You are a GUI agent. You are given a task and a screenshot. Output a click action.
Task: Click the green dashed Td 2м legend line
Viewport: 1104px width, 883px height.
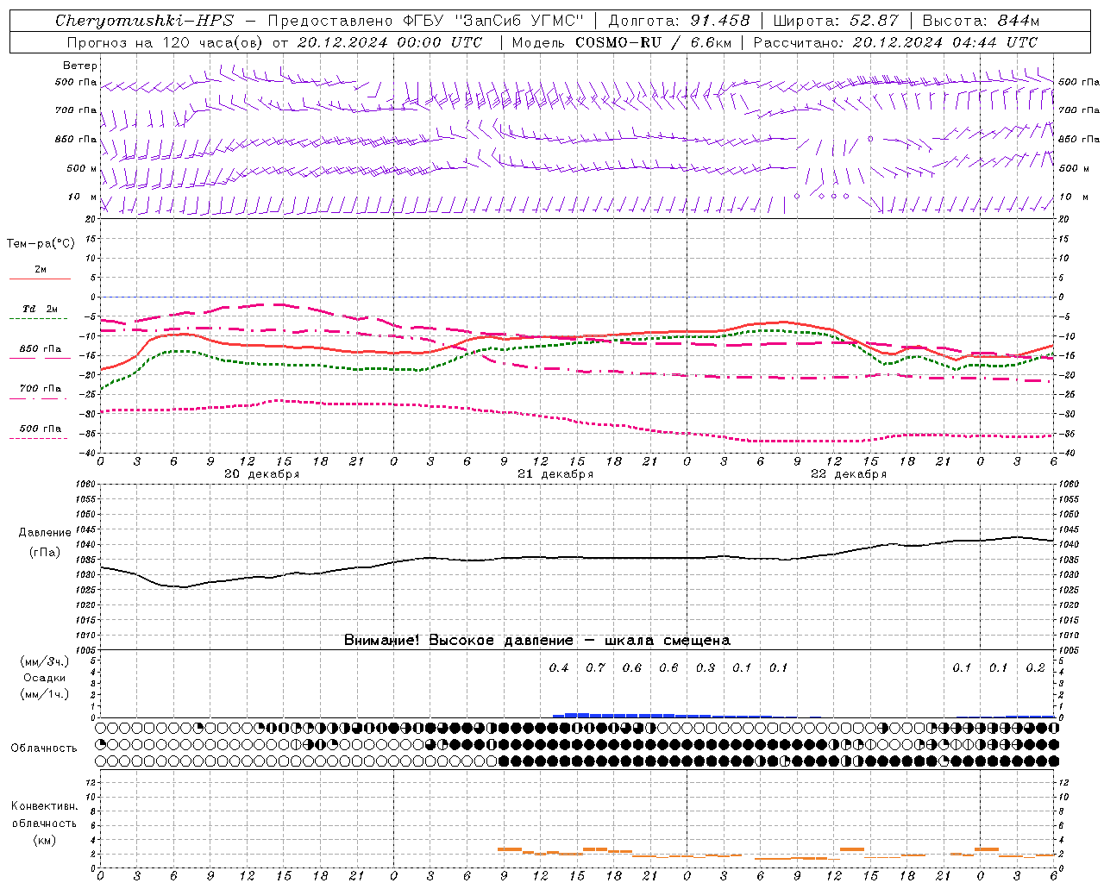(39, 319)
